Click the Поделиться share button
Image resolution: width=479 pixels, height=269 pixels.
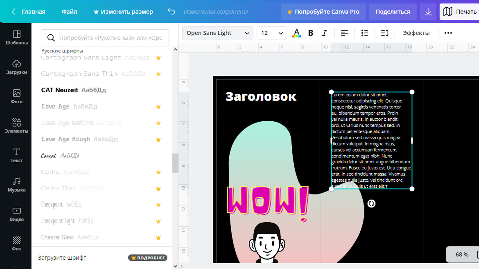(x=393, y=12)
